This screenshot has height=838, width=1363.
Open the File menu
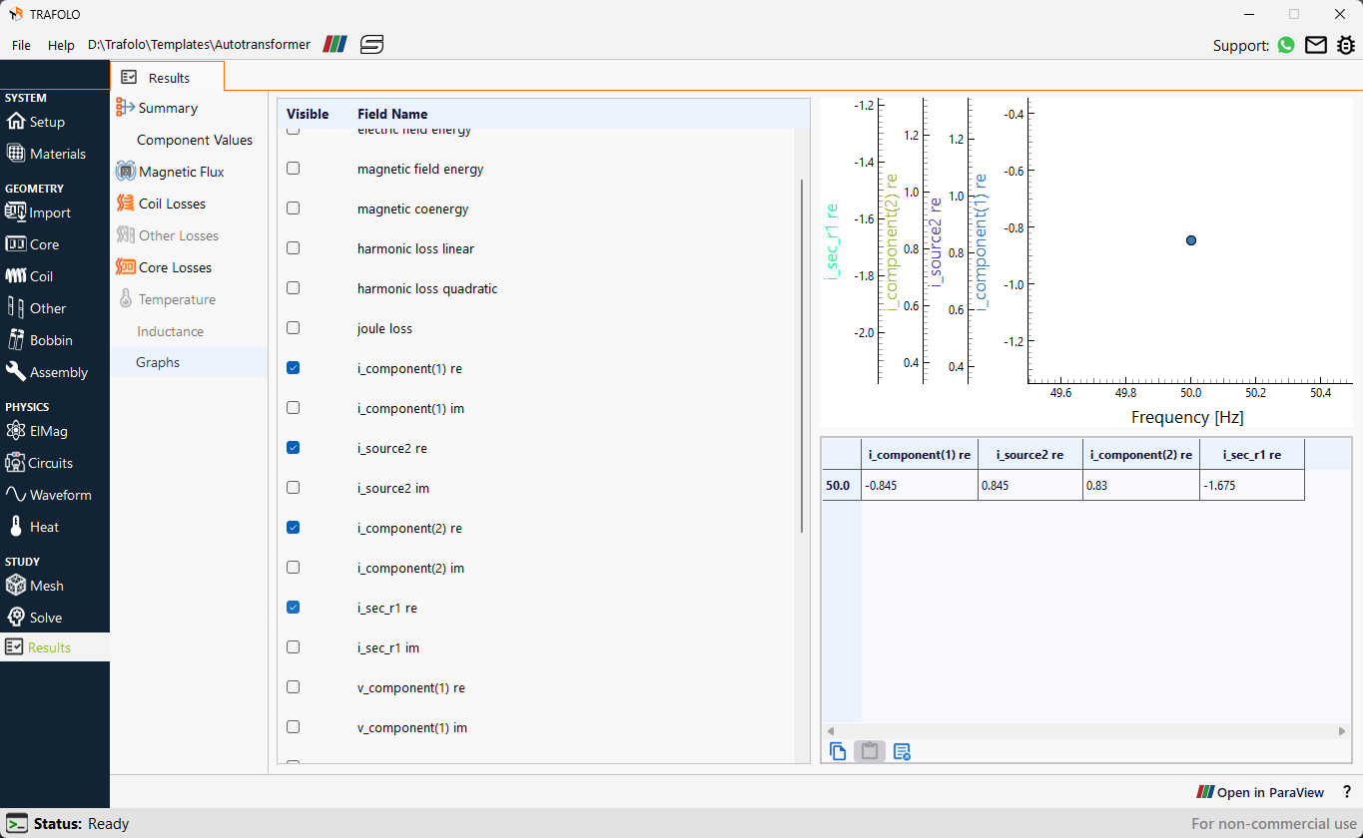[21, 45]
